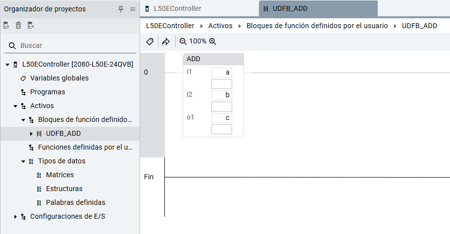
Task: Click the trash delete icon
Action: (18, 26)
